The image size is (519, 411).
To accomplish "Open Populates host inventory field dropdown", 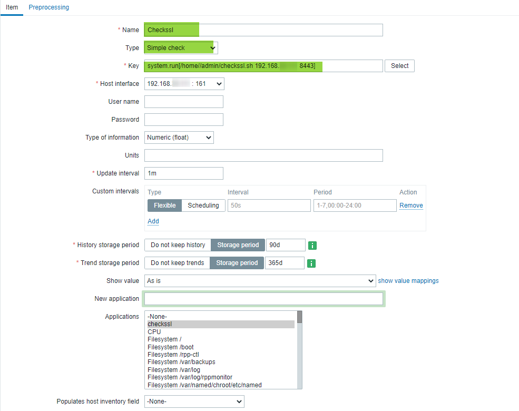I will [x=194, y=402].
